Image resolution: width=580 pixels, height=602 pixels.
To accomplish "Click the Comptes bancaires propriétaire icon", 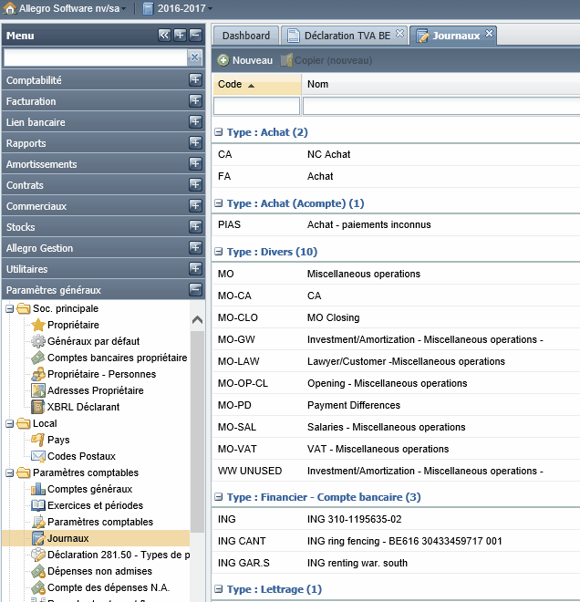I will point(38,358).
